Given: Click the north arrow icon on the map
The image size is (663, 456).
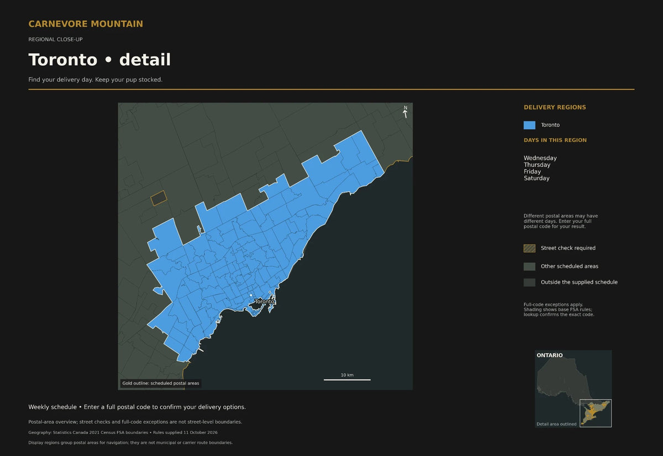Looking at the screenshot, I should 405,112.
